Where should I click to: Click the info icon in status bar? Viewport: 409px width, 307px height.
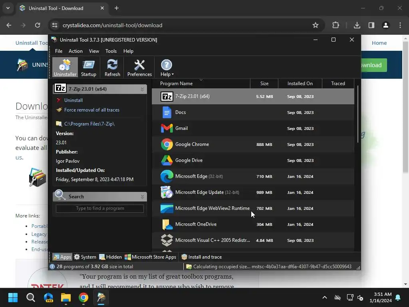[52, 267]
